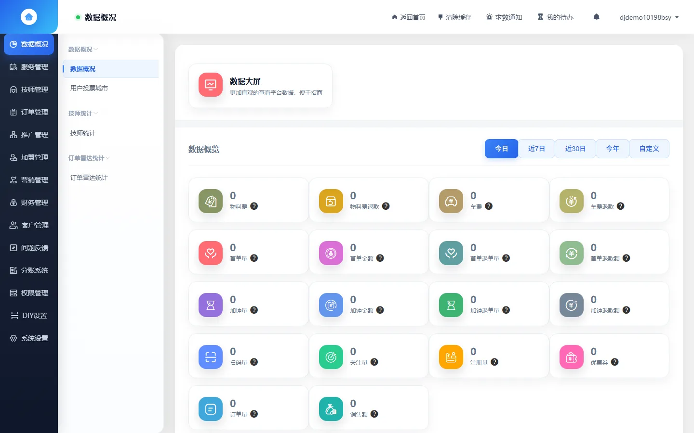Viewport: 694px width, 433px height.
Task: Go to 订单管理 sidebar menu
Action: (x=29, y=112)
